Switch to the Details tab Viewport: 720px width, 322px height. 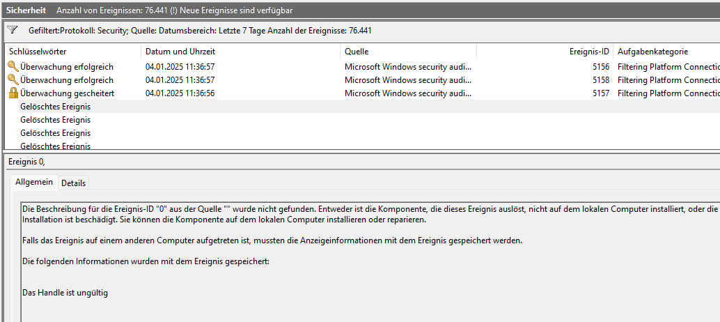(73, 183)
